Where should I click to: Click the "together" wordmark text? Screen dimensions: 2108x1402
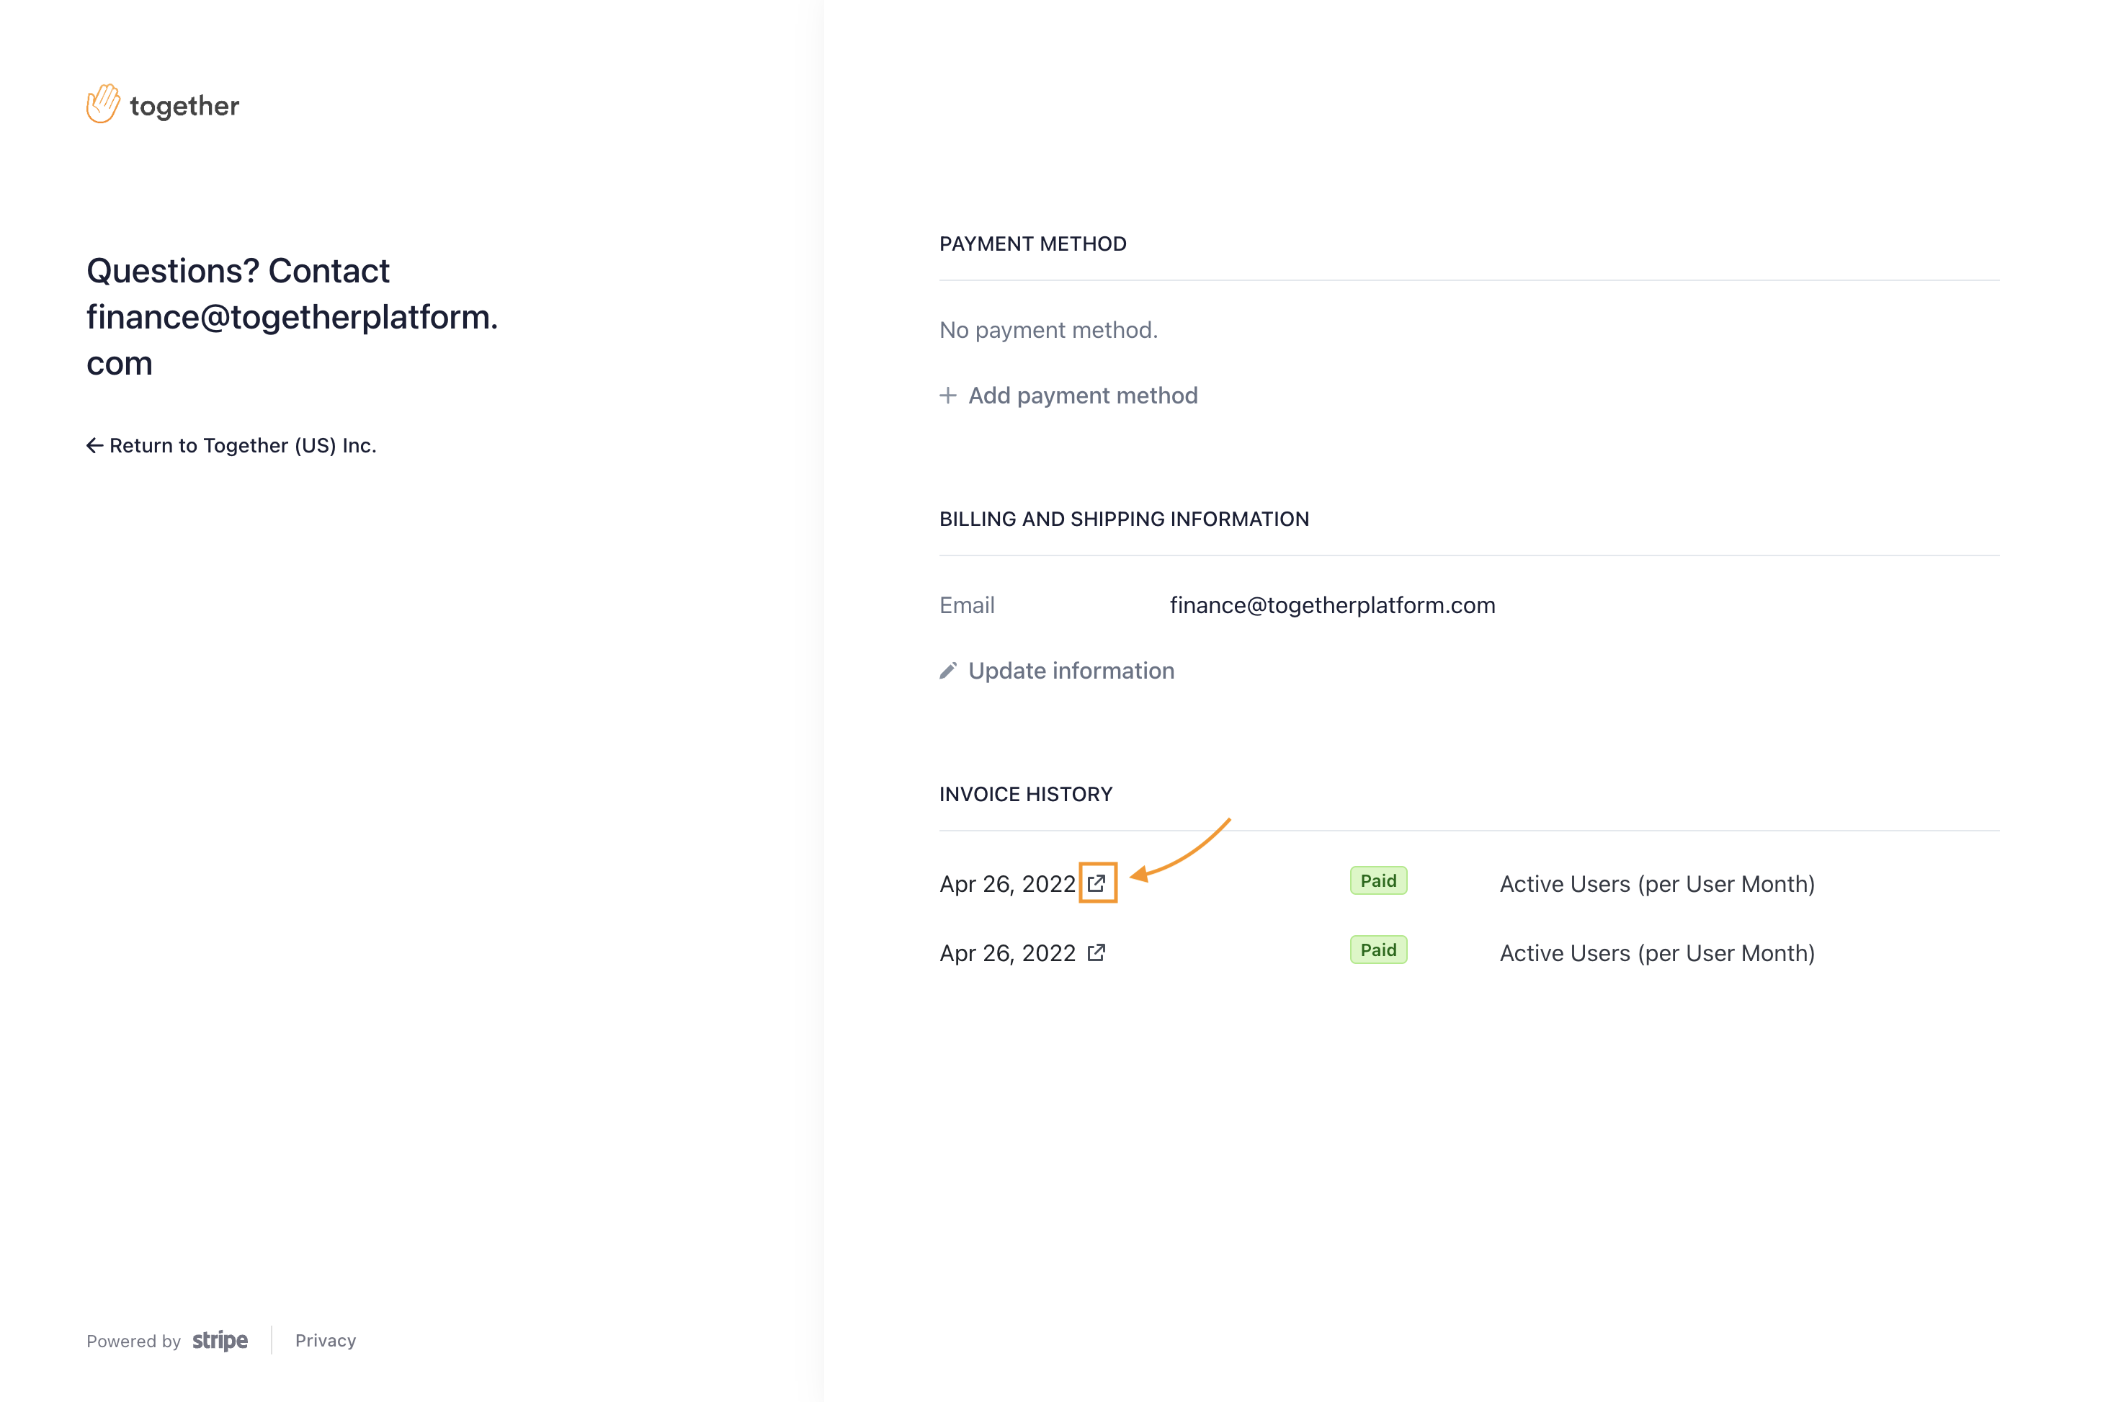point(184,107)
